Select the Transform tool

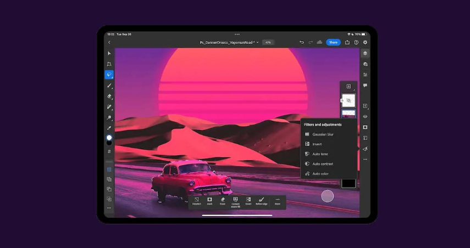(109, 64)
